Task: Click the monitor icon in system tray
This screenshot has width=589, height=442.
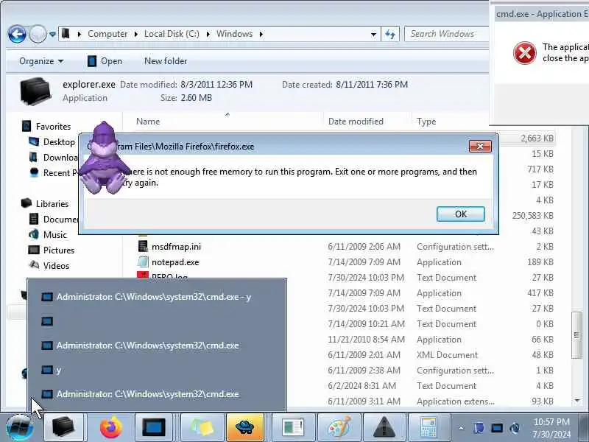Action: coord(496,428)
